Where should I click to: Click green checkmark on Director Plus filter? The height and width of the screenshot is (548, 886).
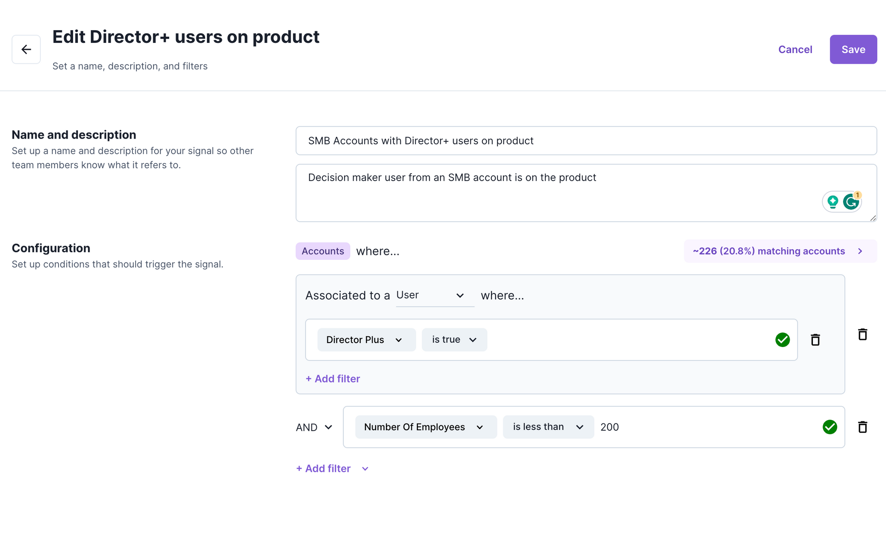782,340
